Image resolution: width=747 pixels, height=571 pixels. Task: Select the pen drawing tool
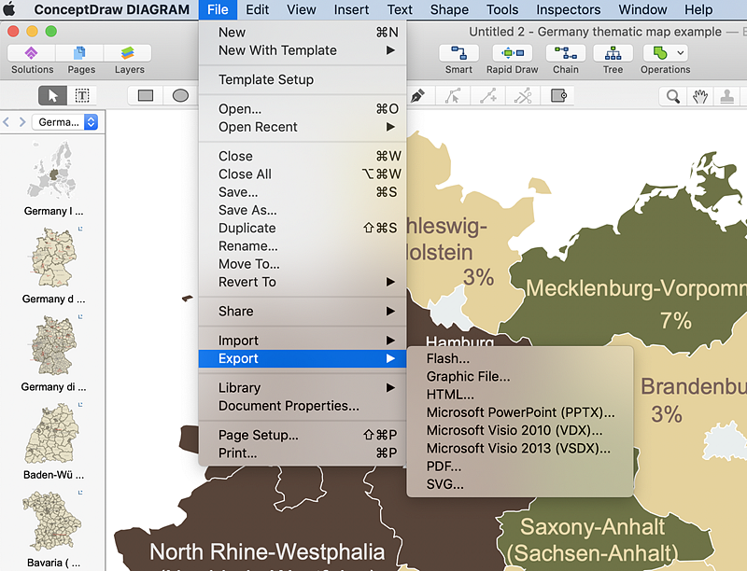417,96
